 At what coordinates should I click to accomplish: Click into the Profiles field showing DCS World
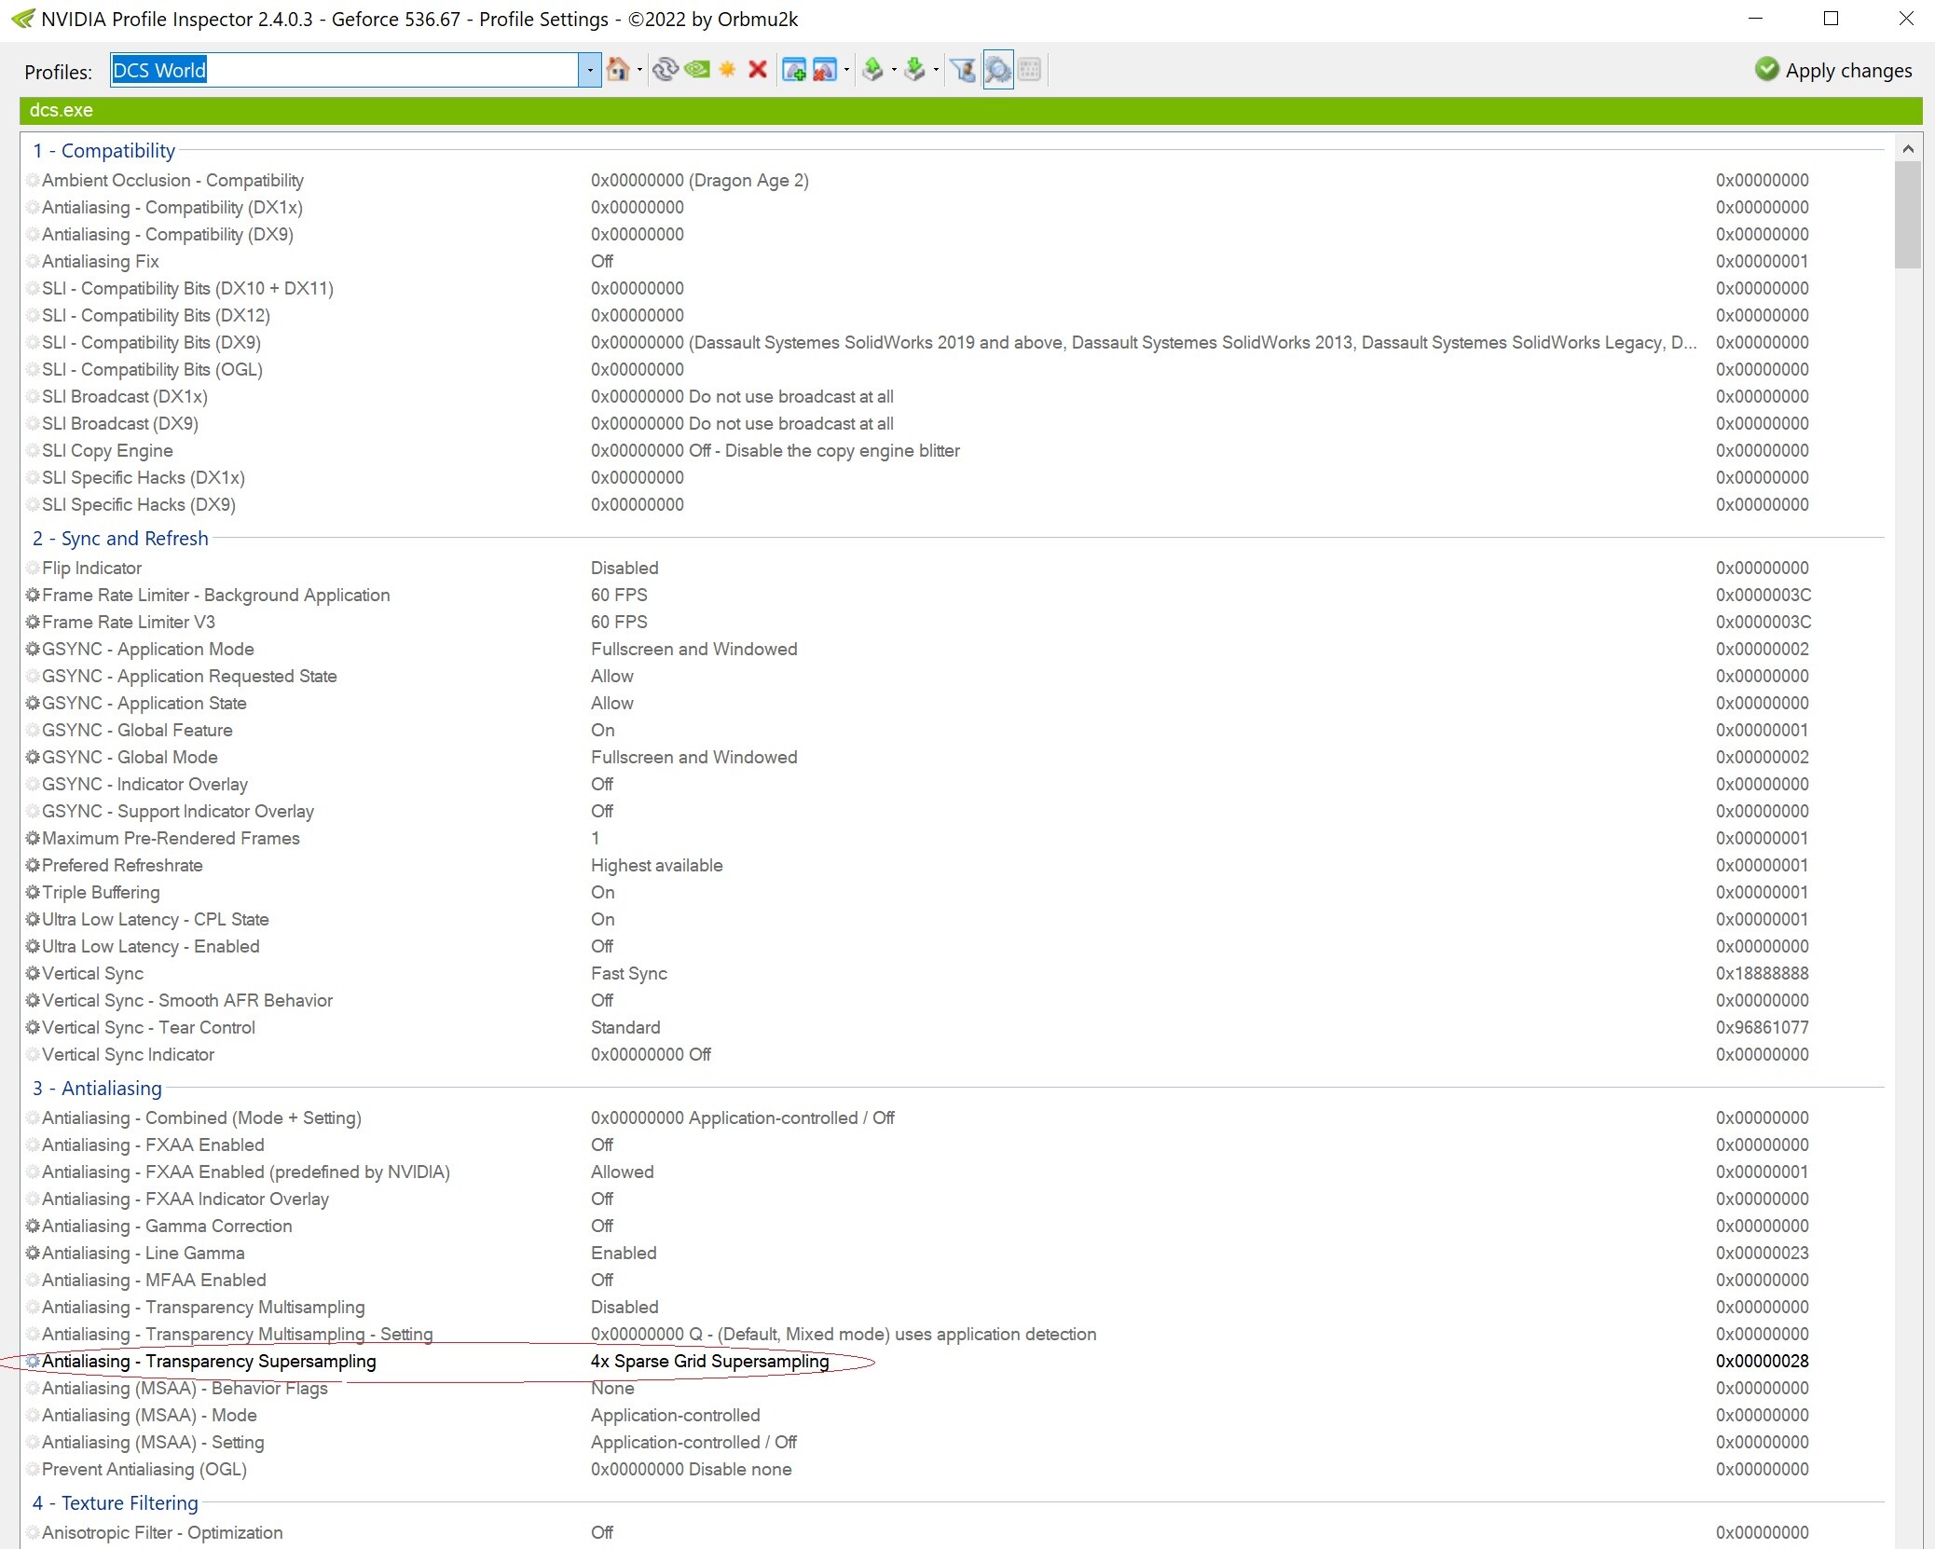(x=344, y=70)
